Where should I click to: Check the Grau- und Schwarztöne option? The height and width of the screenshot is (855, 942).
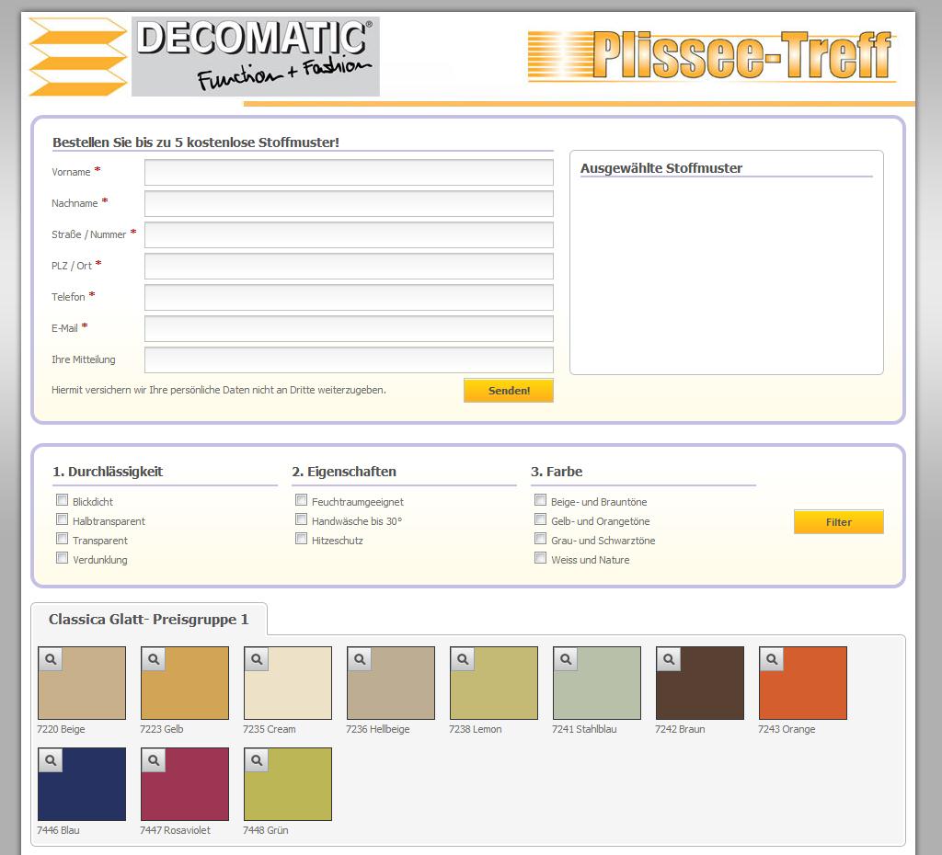point(541,539)
